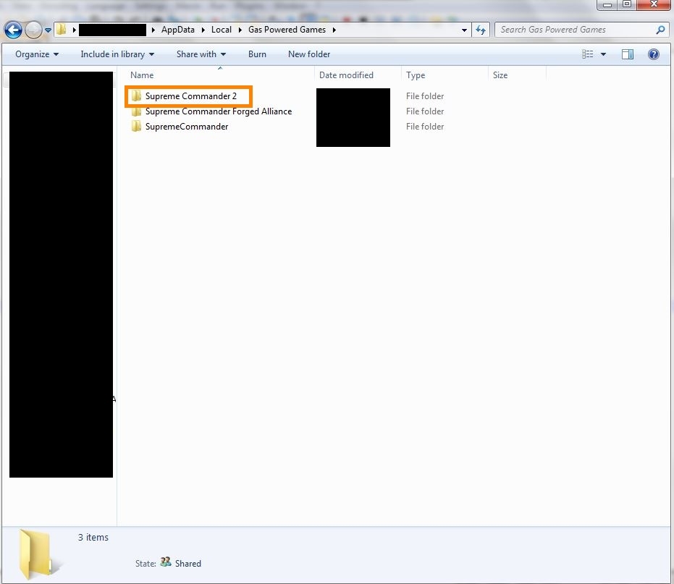
Task: Click the Help question mark icon
Action: [x=654, y=54]
